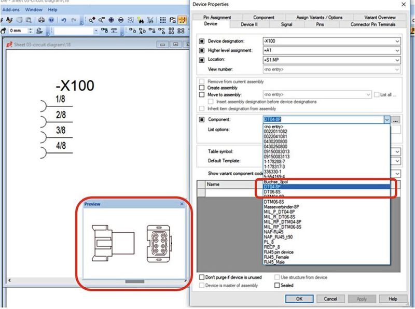Toggle the Component checkbox
The image size is (415, 309).
(202, 120)
